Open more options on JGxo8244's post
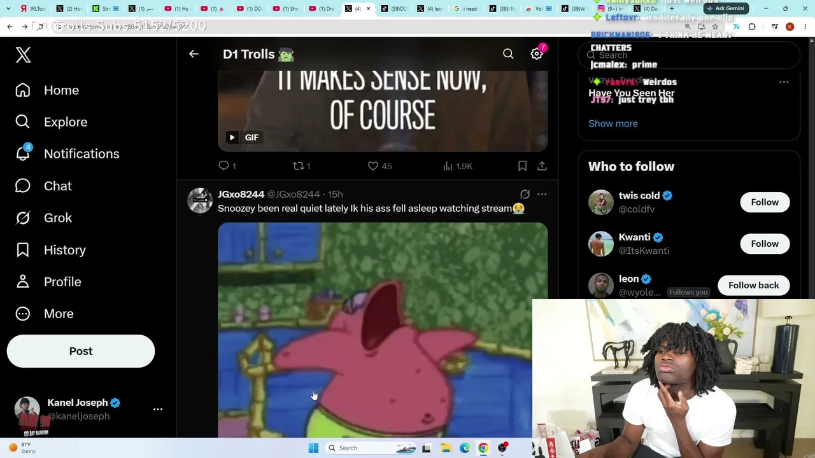 point(542,194)
